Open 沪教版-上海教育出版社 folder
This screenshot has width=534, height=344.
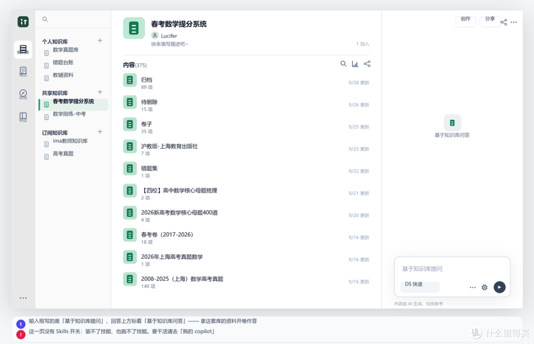tap(246, 149)
